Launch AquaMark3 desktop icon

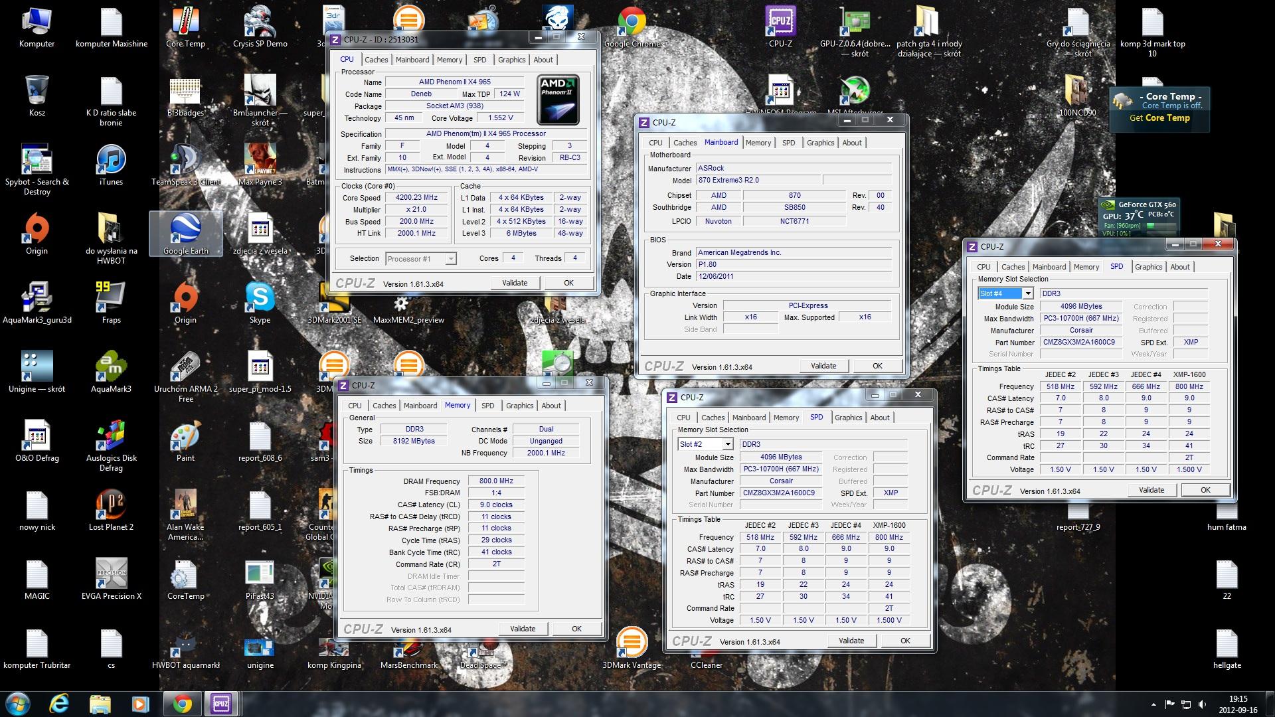111,373
